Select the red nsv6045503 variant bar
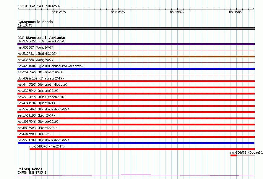The image size is (263, 179). tap(136, 137)
